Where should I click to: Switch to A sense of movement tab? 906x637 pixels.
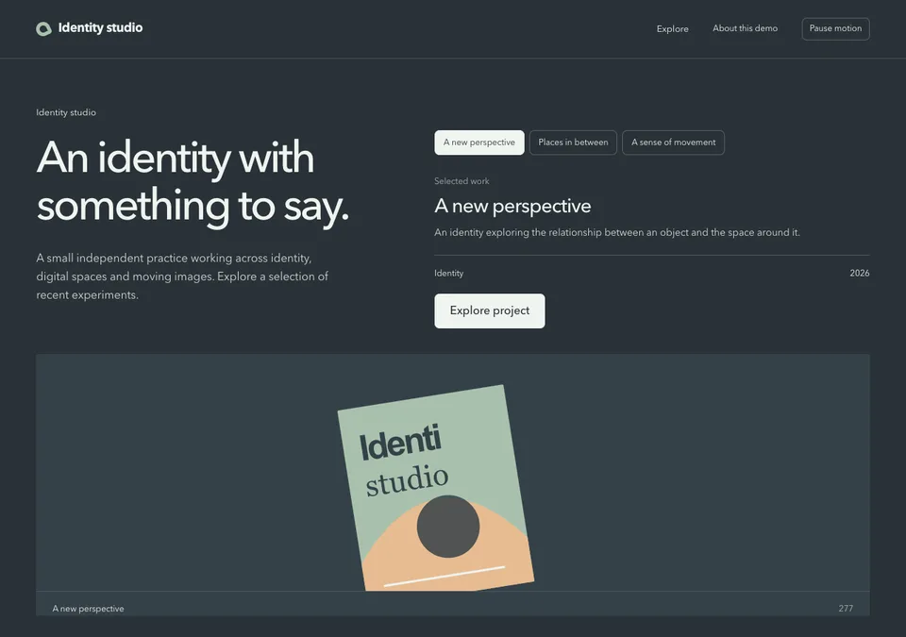point(673,142)
